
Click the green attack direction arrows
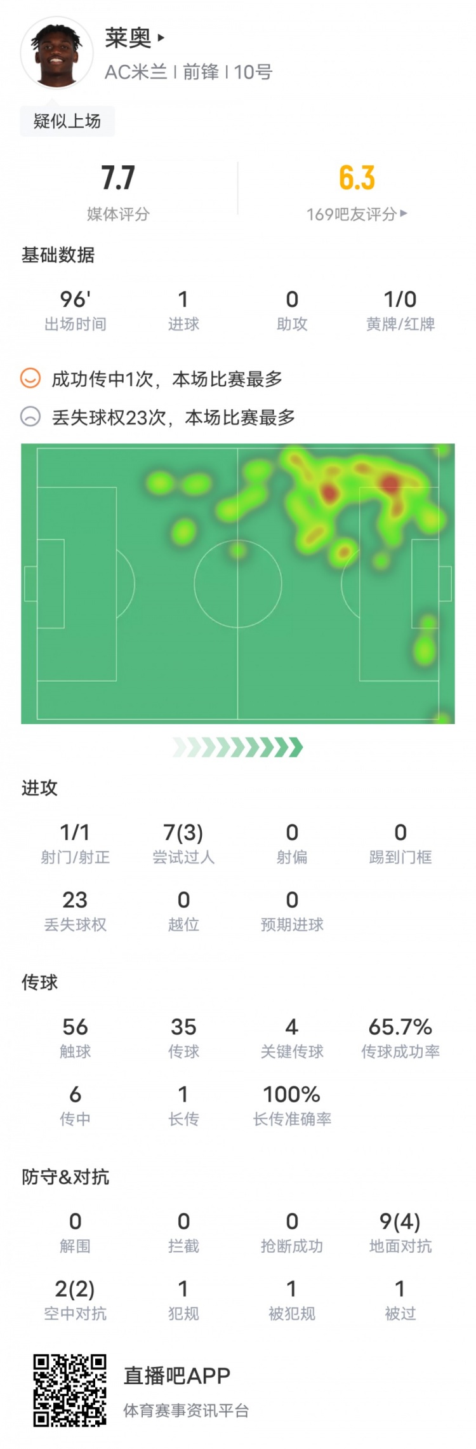point(238,748)
